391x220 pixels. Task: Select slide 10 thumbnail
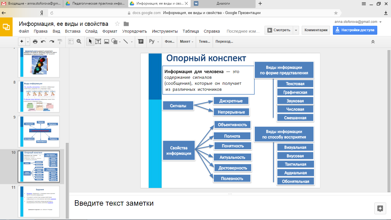[x=39, y=166]
